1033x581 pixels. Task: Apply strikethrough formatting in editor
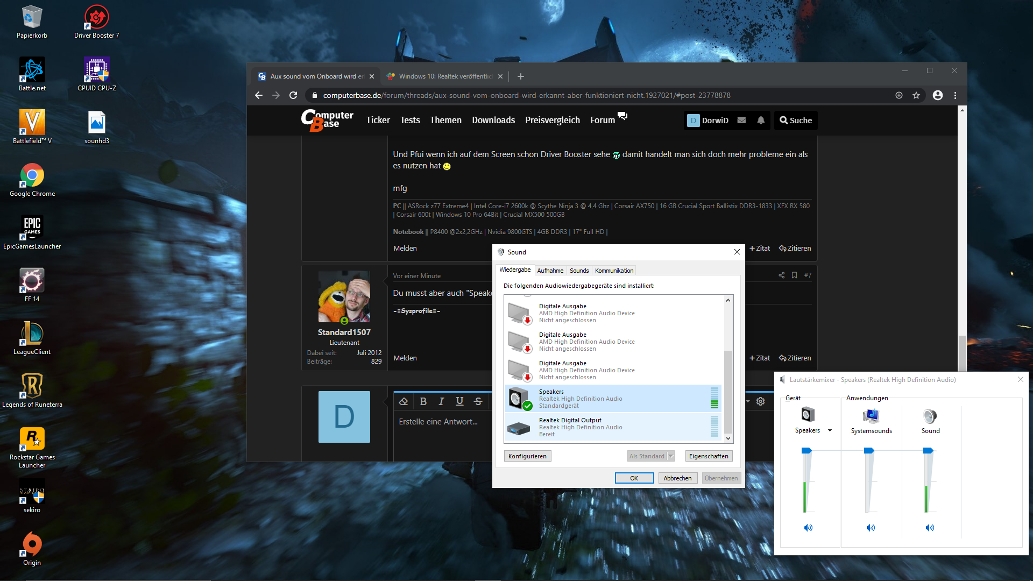tap(478, 401)
